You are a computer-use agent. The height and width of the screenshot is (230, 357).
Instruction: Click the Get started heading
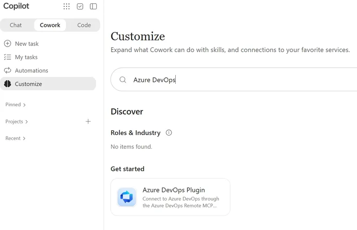pos(127,169)
